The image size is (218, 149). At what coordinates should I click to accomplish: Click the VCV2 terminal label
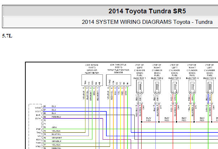click(38, 108)
